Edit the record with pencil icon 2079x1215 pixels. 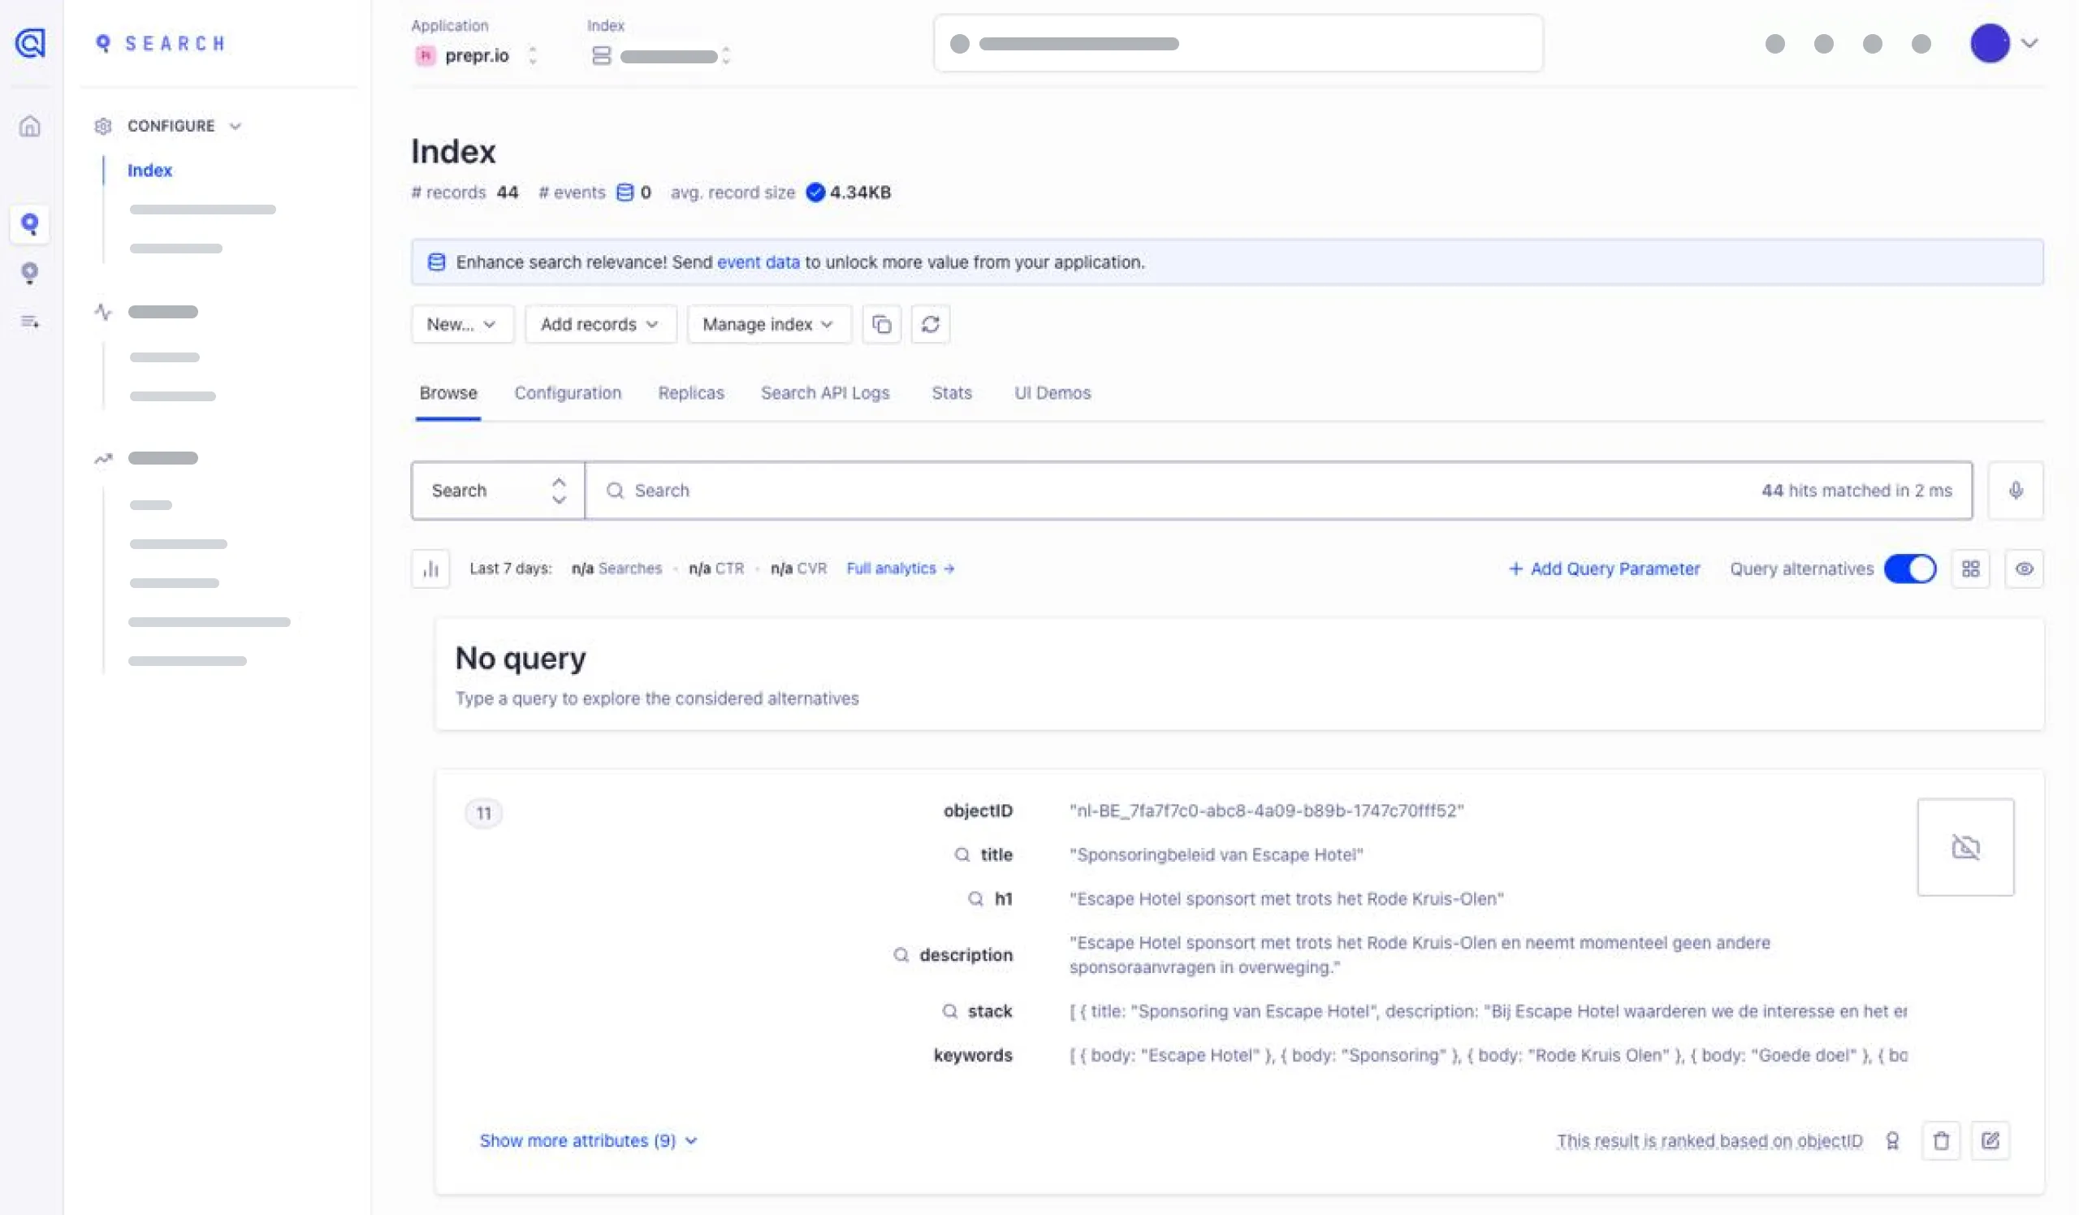pos(1990,1141)
